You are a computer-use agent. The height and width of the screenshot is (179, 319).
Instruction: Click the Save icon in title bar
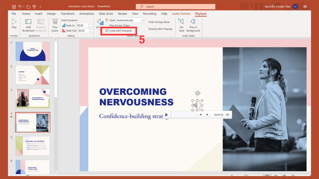(14, 7)
